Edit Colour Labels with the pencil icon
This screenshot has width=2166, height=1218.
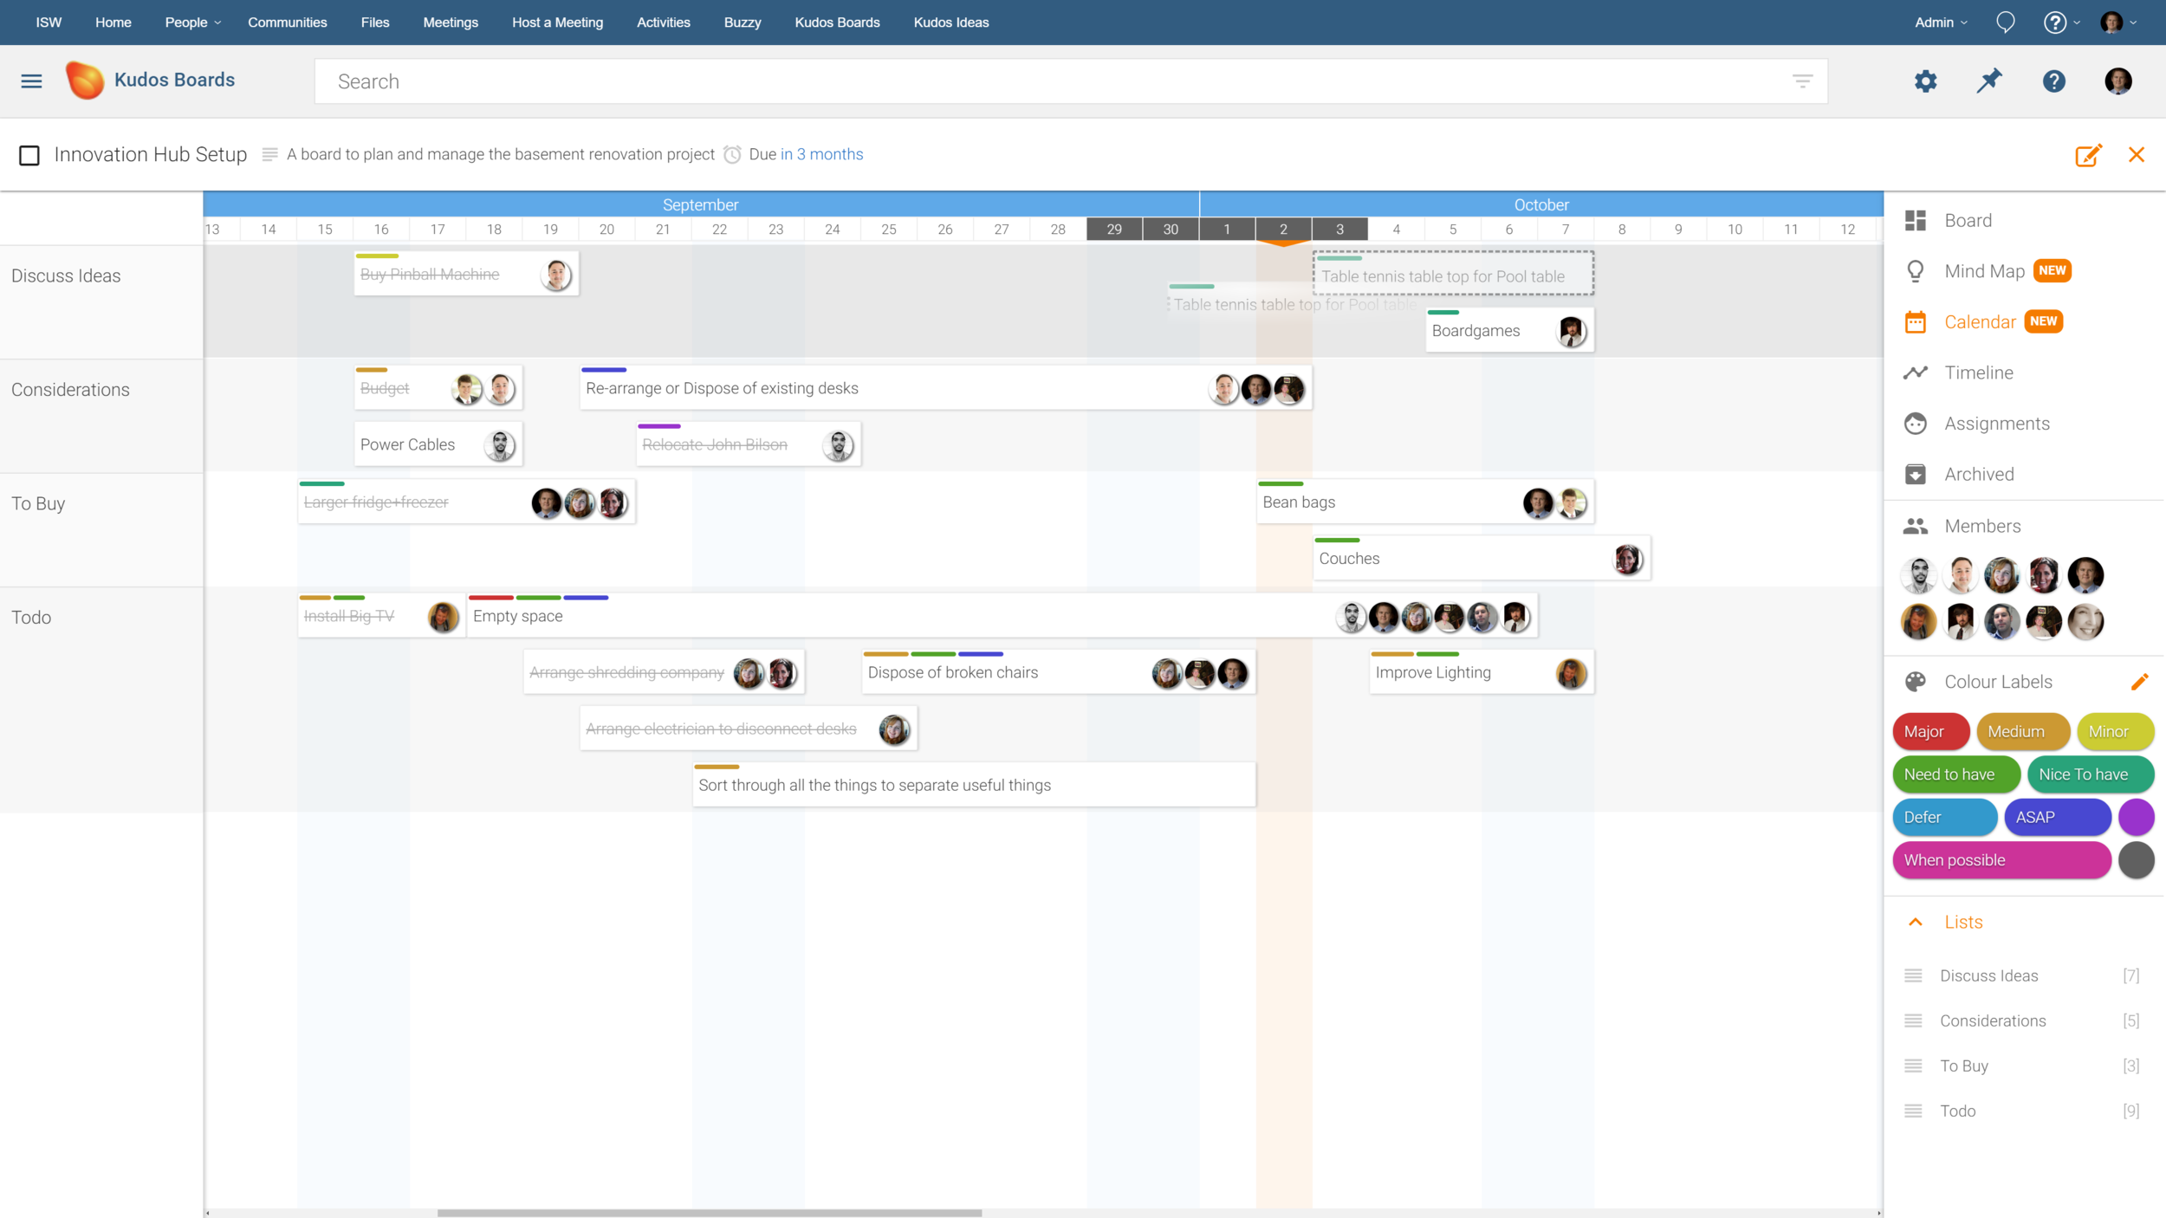(2141, 681)
